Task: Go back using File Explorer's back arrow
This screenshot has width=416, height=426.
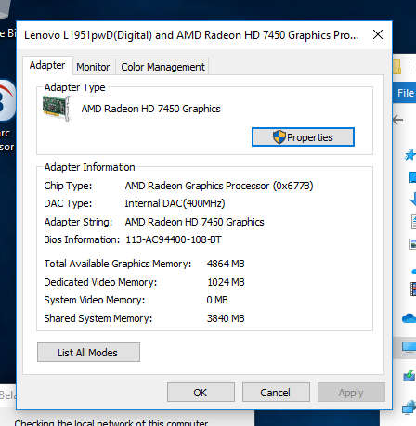Action: click(x=398, y=120)
